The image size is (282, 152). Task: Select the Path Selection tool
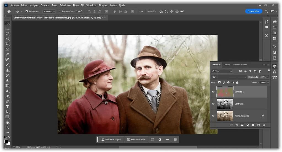[7, 112]
